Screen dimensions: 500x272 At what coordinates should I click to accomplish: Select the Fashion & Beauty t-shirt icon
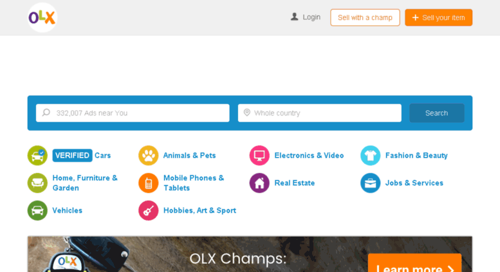[x=370, y=156]
